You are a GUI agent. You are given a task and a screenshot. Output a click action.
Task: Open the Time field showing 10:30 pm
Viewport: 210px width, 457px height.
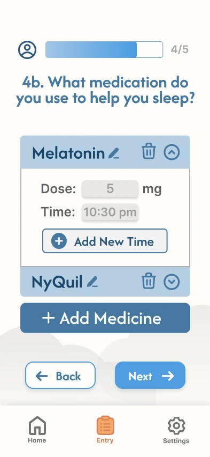point(110,212)
